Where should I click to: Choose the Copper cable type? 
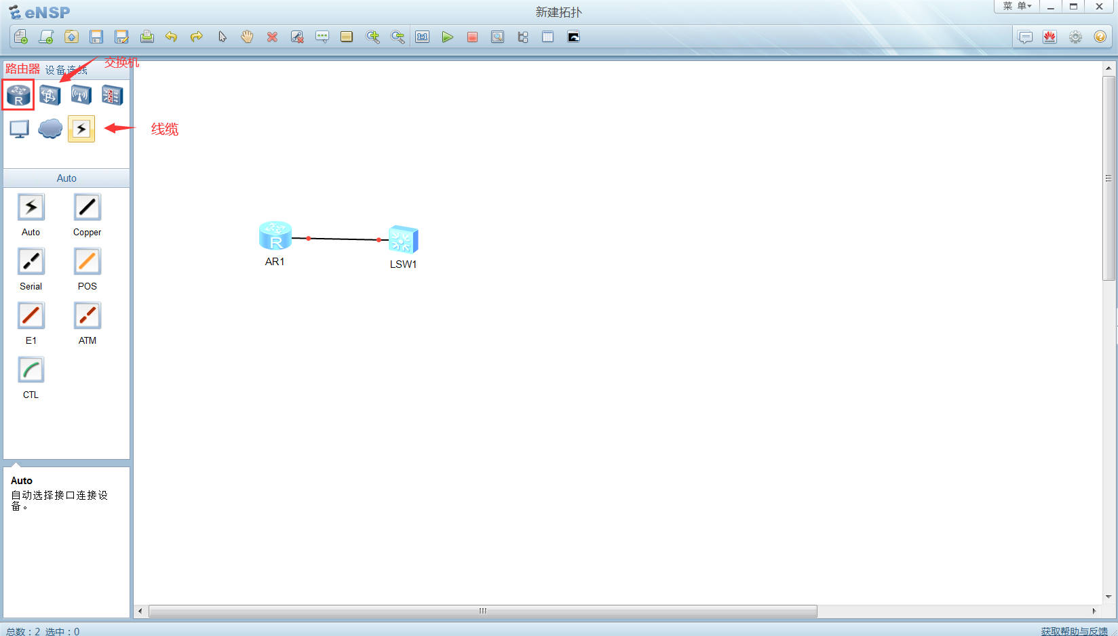pos(88,207)
